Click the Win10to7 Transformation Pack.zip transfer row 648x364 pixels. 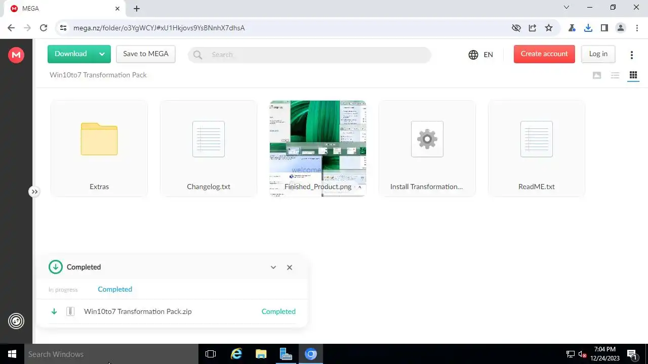(x=172, y=311)
